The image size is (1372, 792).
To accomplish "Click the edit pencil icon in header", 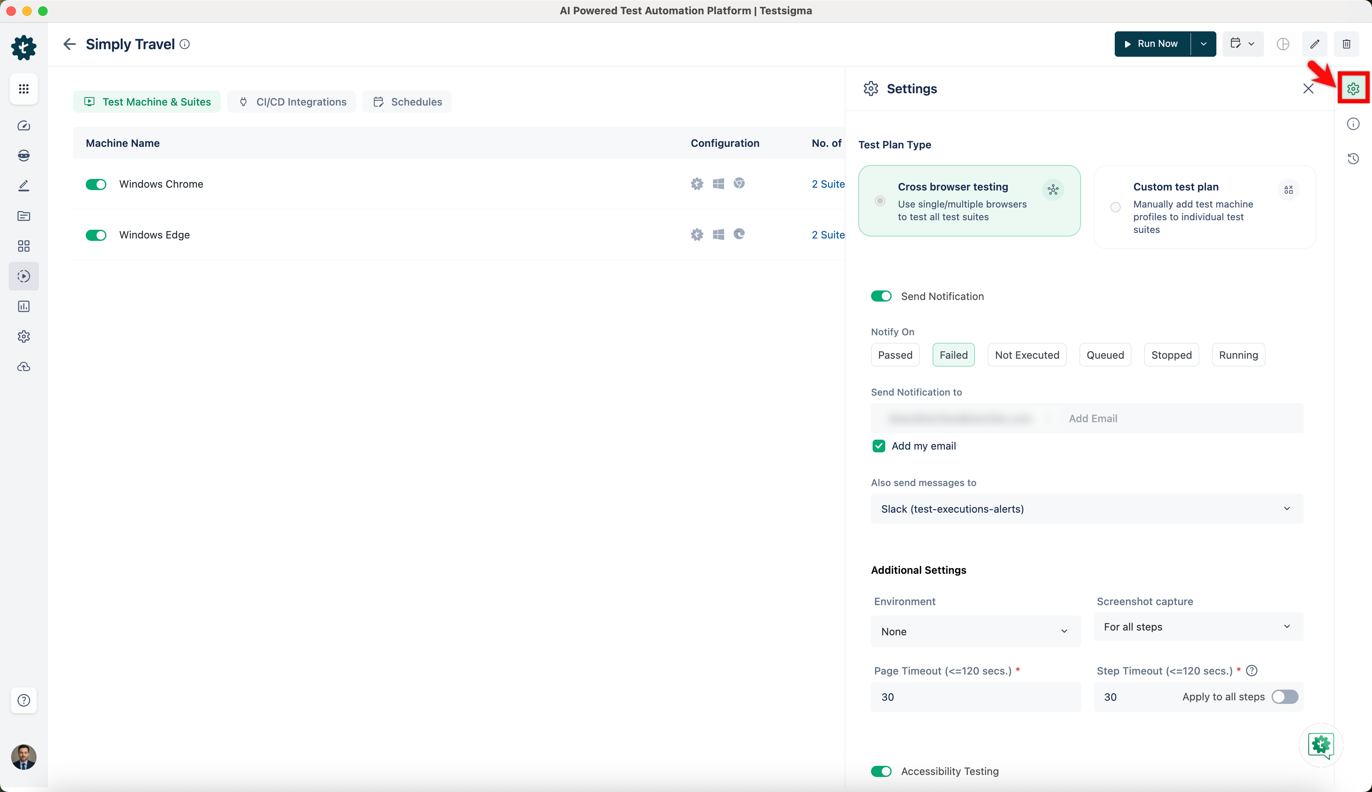I will (x=1314, y=44).
